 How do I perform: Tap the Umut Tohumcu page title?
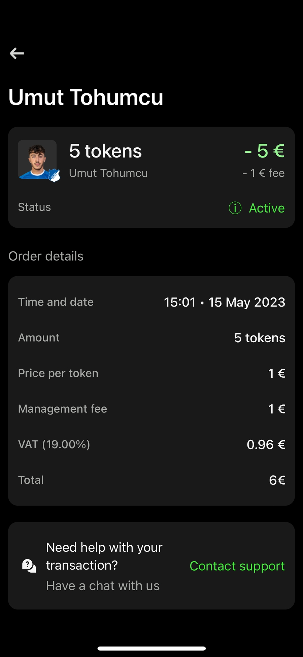[86, 97]
